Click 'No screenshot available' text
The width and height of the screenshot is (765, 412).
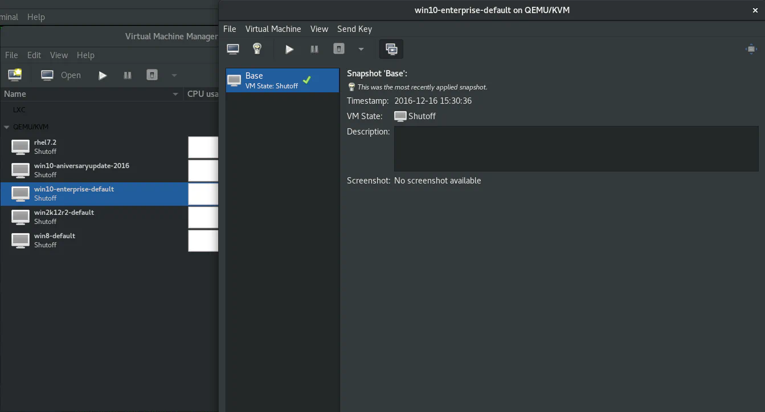point(437,181)
